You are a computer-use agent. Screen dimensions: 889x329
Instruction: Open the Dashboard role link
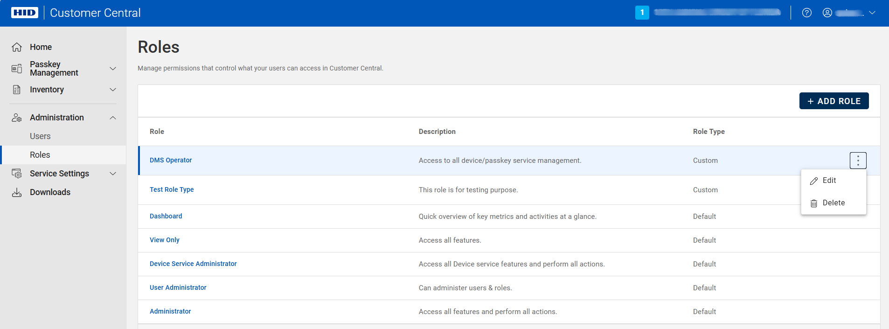[x=166, y=216]
